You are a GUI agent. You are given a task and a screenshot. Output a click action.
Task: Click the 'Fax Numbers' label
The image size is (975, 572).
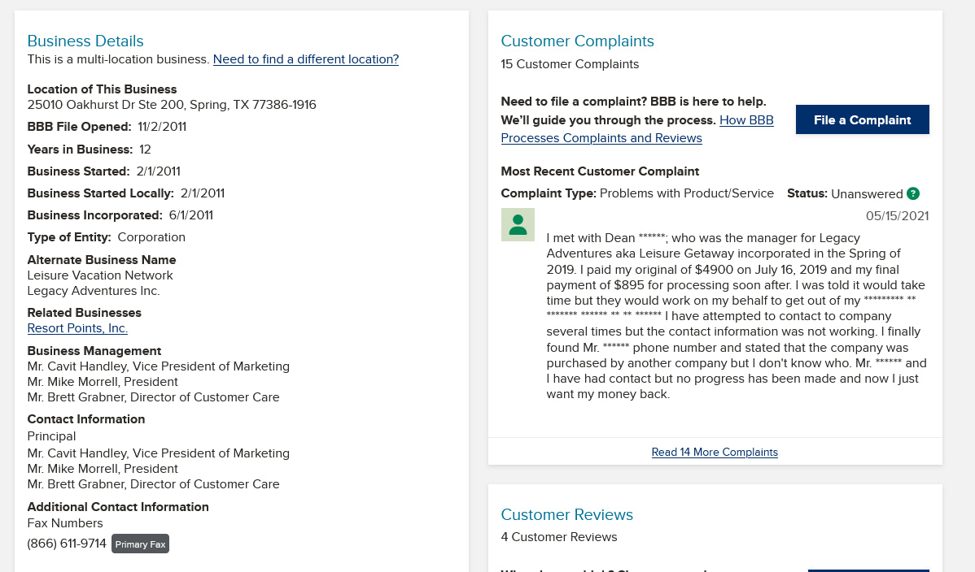[65, 523]
